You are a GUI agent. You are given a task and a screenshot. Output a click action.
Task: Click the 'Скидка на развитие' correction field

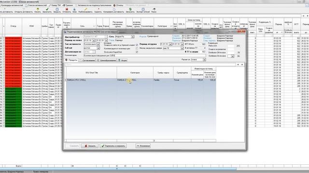pos(231,49)
